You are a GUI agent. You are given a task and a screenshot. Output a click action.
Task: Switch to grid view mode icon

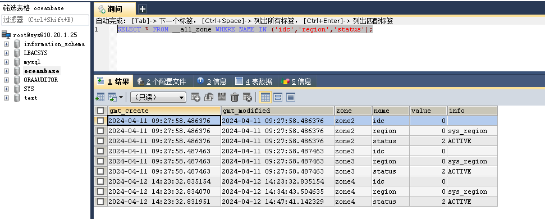tap(265, 97)
